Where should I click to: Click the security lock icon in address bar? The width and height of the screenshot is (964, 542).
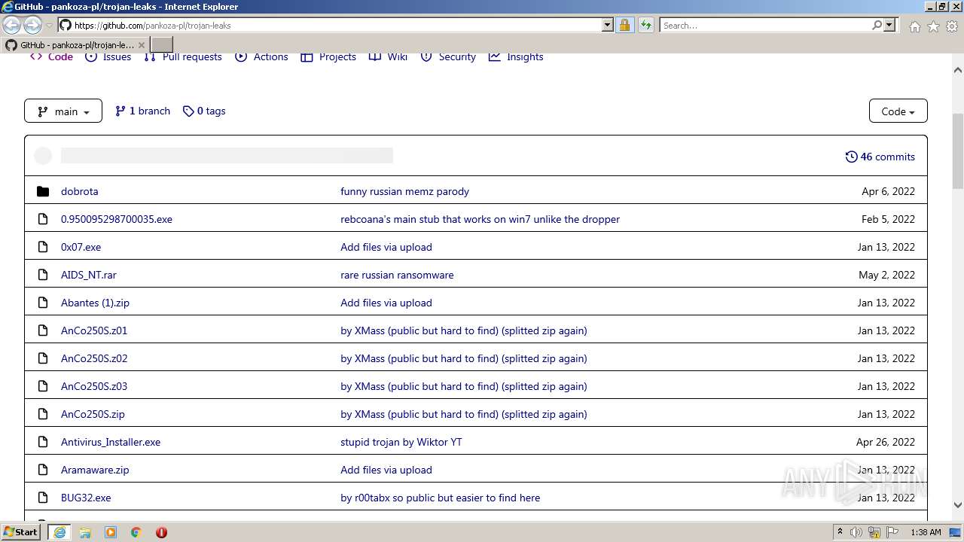coord(624,25)
